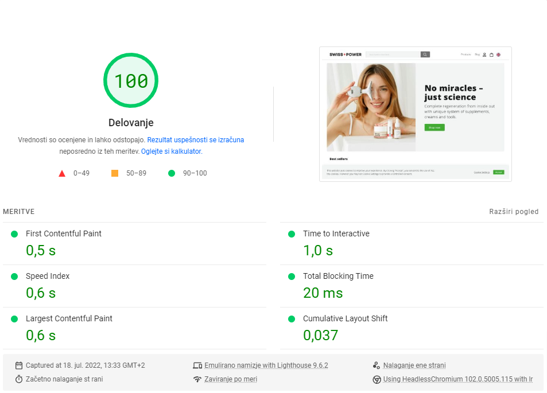Click the 'Začetno nalaganje st rani' text
This screenshot has height=393, width=547.
64,379
